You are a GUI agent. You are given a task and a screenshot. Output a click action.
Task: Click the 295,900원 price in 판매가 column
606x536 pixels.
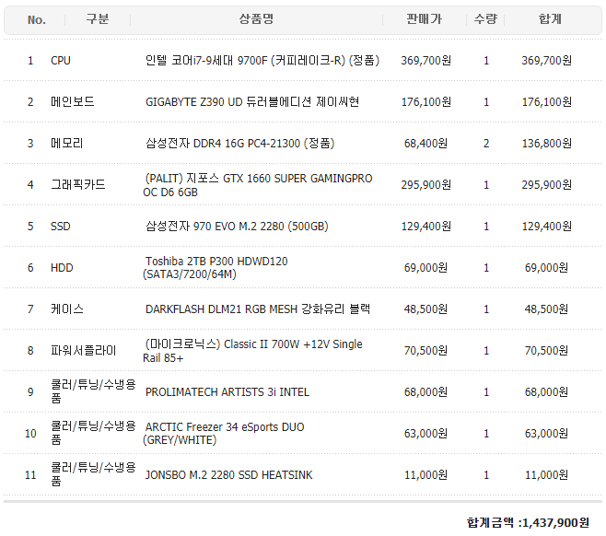coord(425,185)
